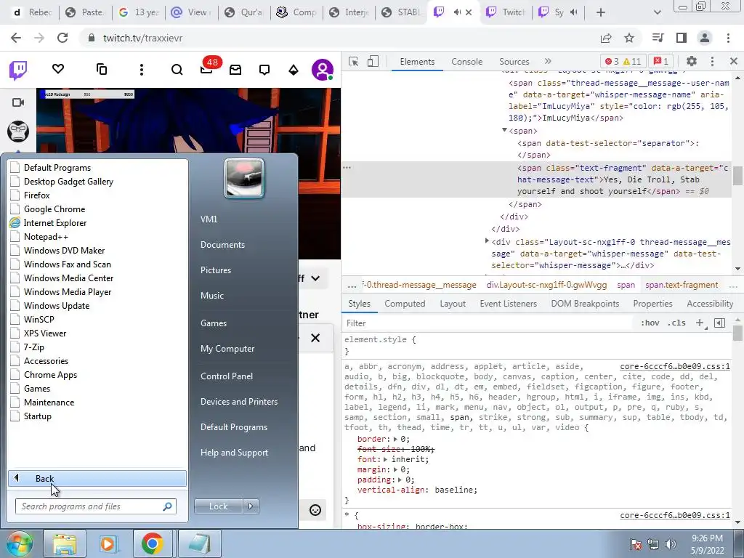Switch to the Sources tab
Viewport: 744px width, 558px height.
tap(514, 61)
